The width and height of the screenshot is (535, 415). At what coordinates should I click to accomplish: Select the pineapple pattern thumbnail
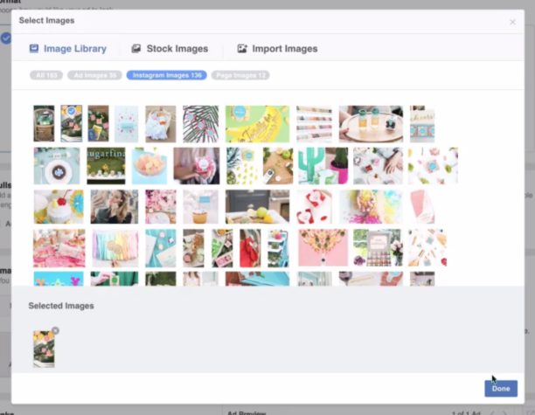[x=241, y=166]
